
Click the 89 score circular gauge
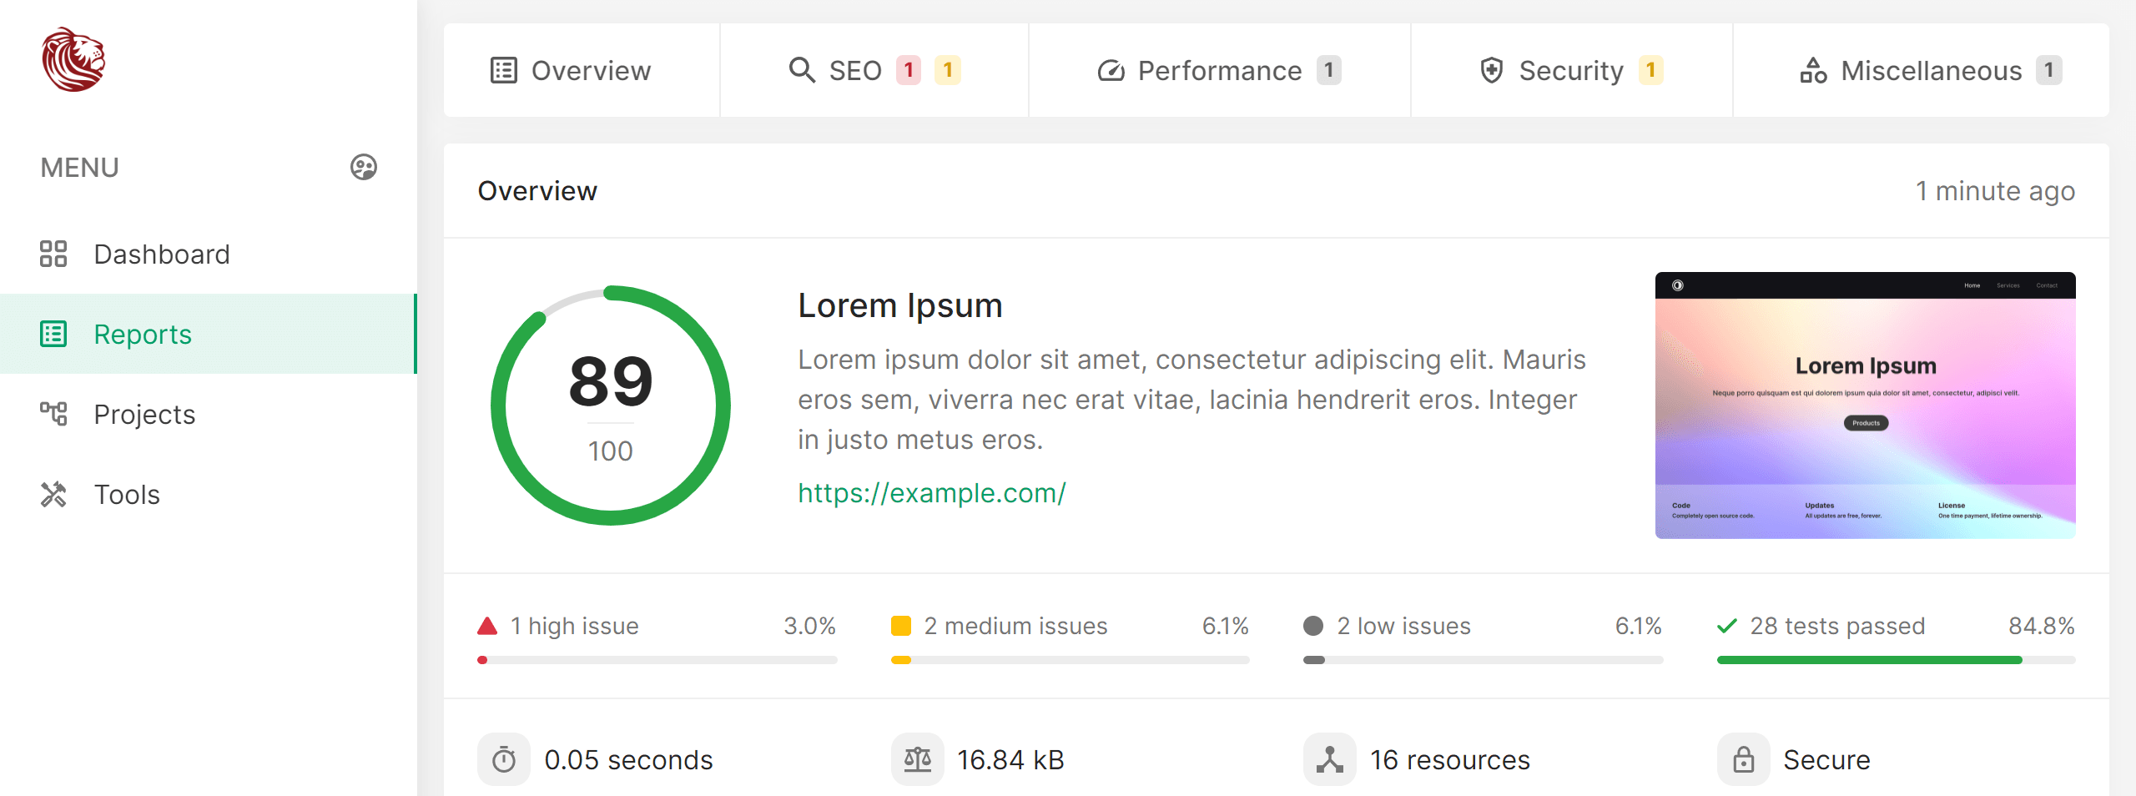pos(611,406)
